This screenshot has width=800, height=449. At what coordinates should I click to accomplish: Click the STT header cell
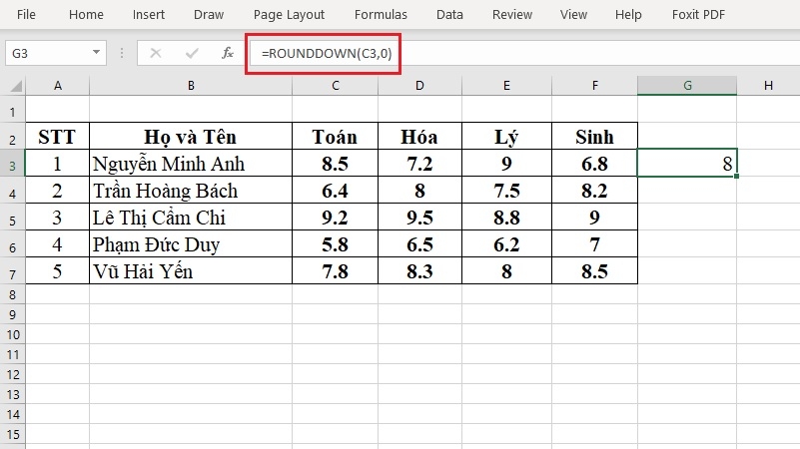click(57, 136)
